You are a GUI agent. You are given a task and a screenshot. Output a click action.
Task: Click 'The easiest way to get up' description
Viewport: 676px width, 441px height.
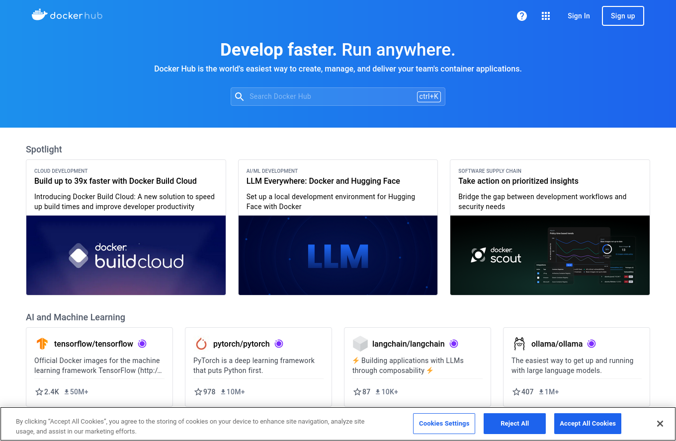coord(572,366)
